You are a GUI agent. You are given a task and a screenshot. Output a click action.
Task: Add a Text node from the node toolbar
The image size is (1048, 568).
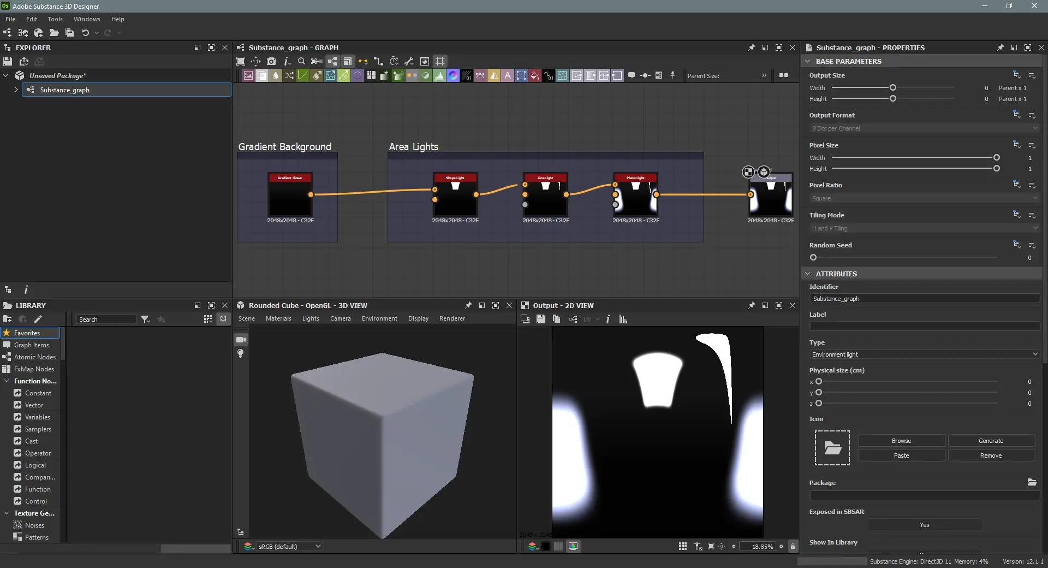pos(508,76)
